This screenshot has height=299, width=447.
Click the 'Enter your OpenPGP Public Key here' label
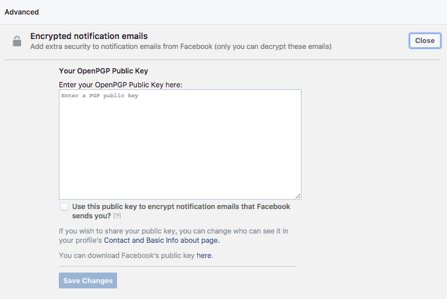120,85
